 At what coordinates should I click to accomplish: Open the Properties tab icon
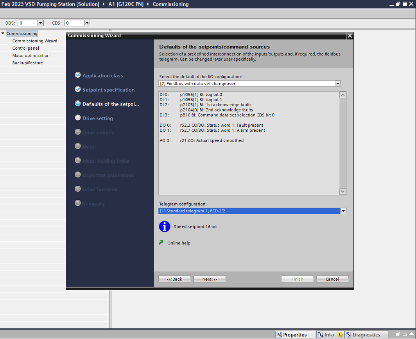pos(279,335)
